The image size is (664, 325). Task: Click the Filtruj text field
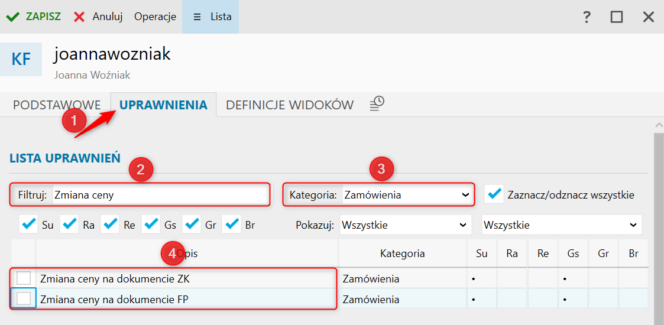pos(160,194)
